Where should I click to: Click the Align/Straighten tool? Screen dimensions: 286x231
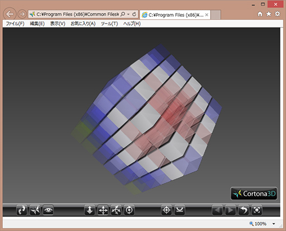tap(180, 210)
